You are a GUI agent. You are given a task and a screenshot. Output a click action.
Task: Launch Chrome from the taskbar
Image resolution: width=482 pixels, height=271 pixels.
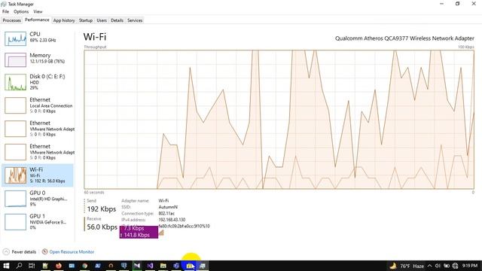tap(85, 266)
